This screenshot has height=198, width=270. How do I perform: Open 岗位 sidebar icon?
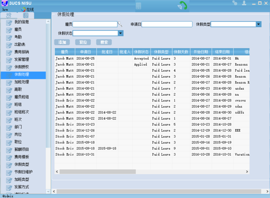coord(9,135)
